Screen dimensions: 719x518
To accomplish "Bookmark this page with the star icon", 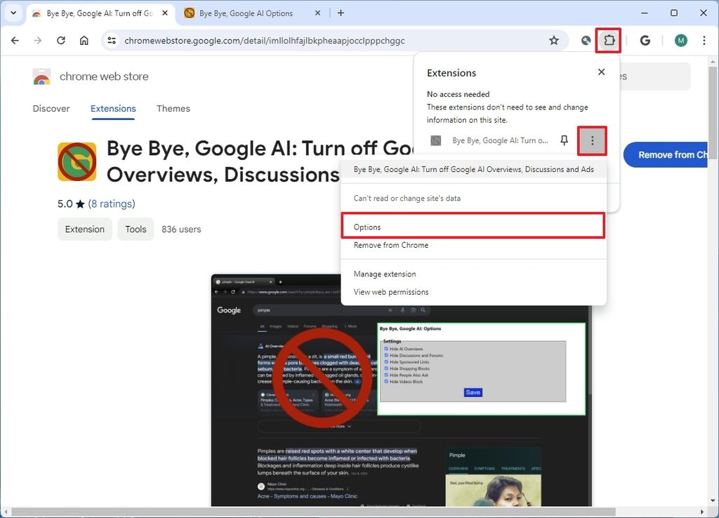I will pyautogui.click(x=554, y=41).
